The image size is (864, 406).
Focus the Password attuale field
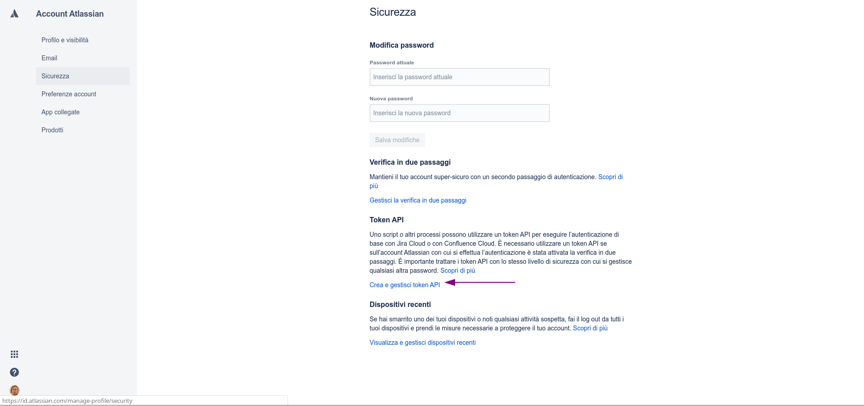459,77
